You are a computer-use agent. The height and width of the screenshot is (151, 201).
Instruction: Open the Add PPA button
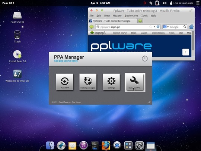(x=65, y=82)
